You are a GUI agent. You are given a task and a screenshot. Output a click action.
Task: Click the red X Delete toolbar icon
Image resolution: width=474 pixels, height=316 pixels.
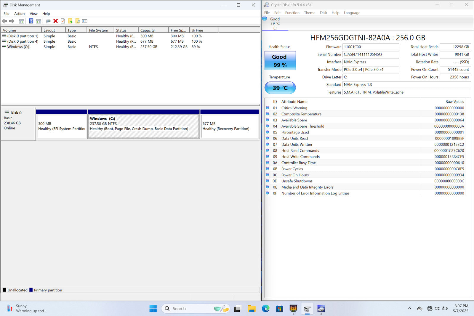coord(55,21)
